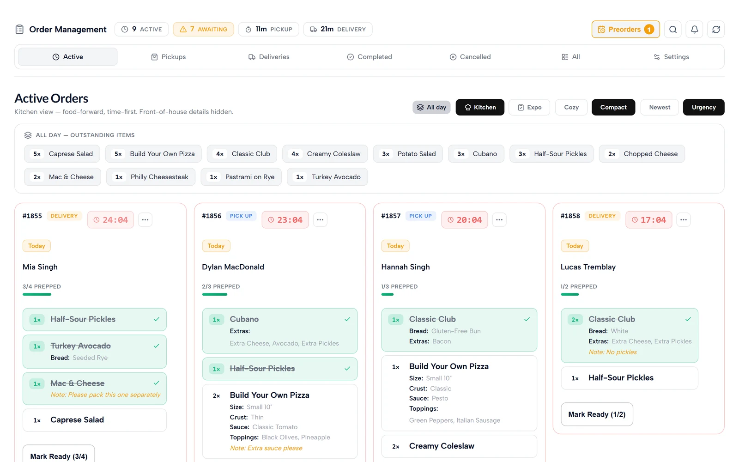The image size is (739, 462).
Task: Open more options for order #1855
Action: point(145,220)
